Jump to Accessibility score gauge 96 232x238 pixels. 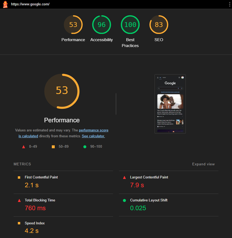coord(102,25)
